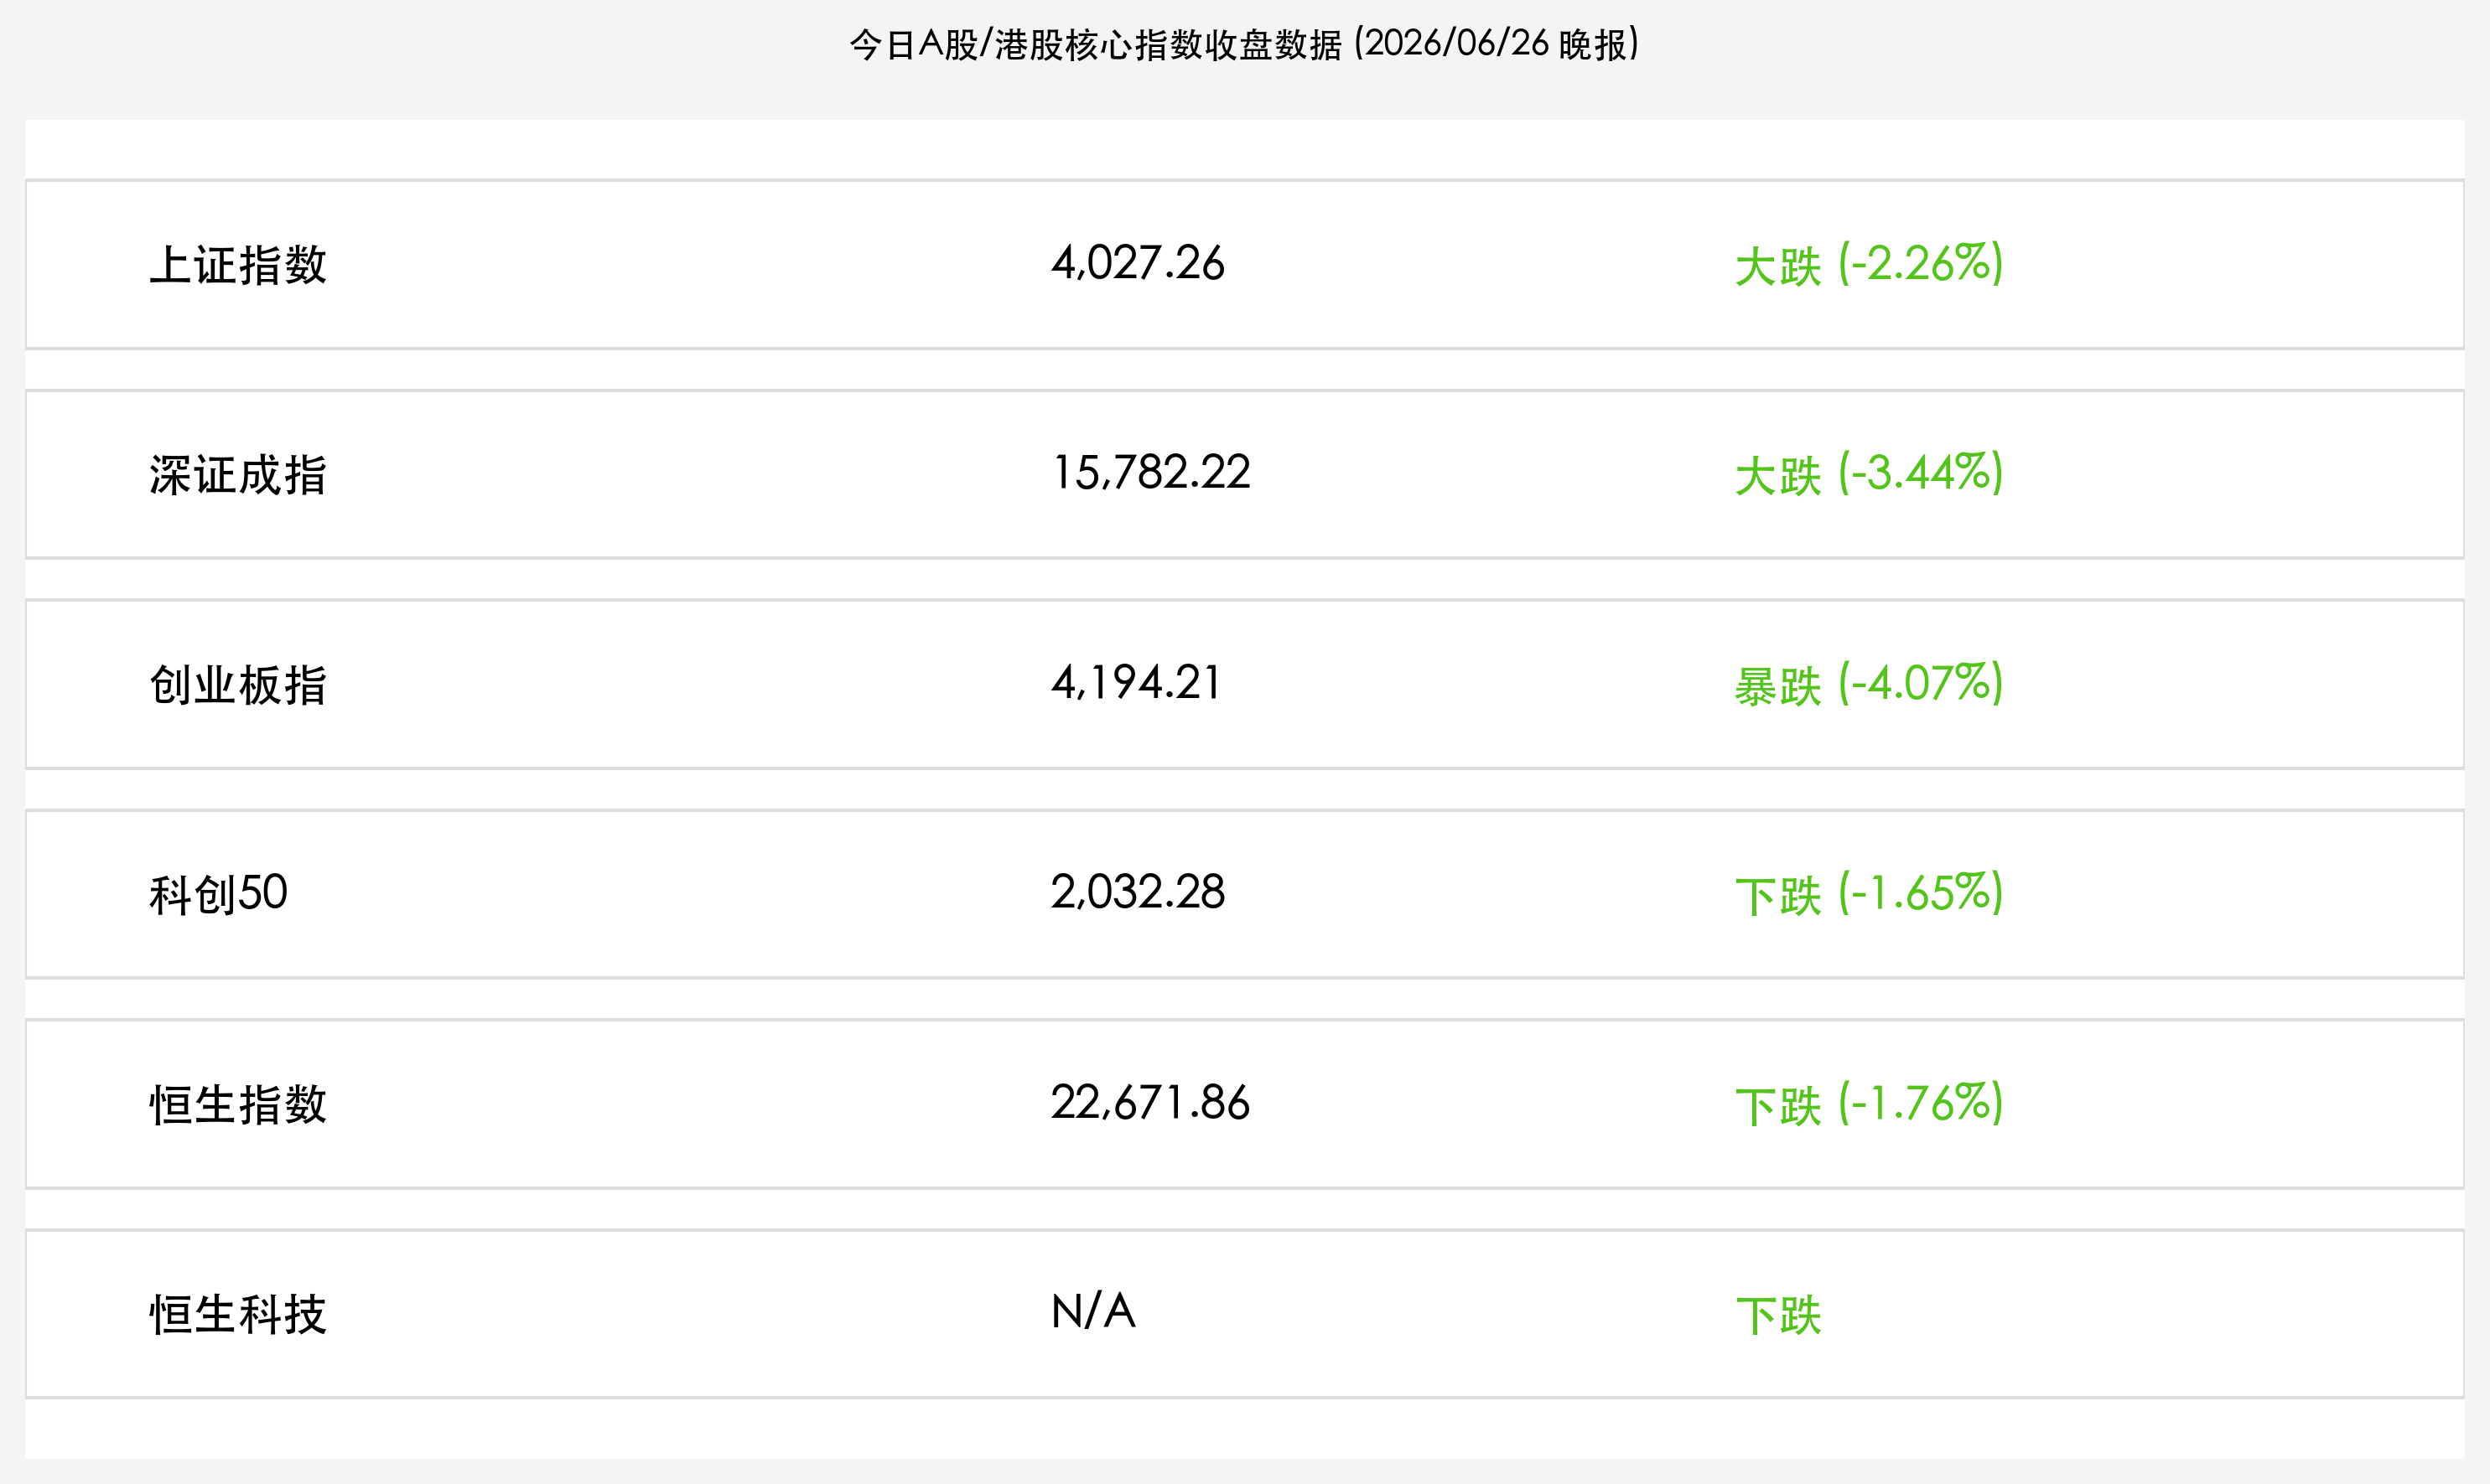Click the 暴跌 (-4.07%) change text
The height and width of the screenshot is (1484, 2490).
(1869, 685)
